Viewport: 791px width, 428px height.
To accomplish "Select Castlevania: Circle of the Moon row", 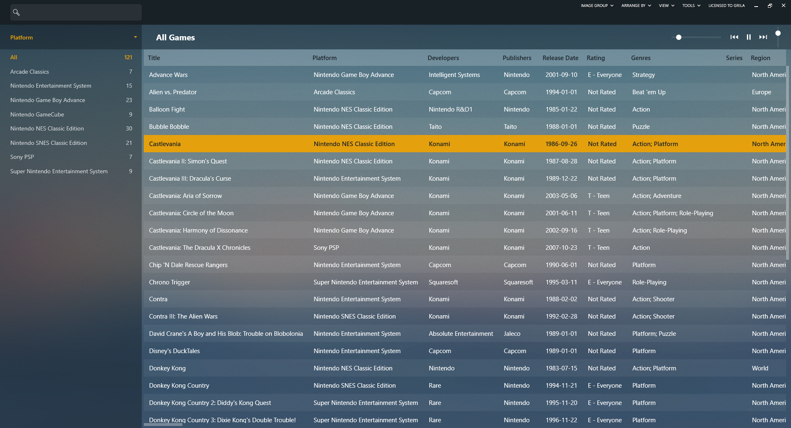I will [x=465, y=213].
